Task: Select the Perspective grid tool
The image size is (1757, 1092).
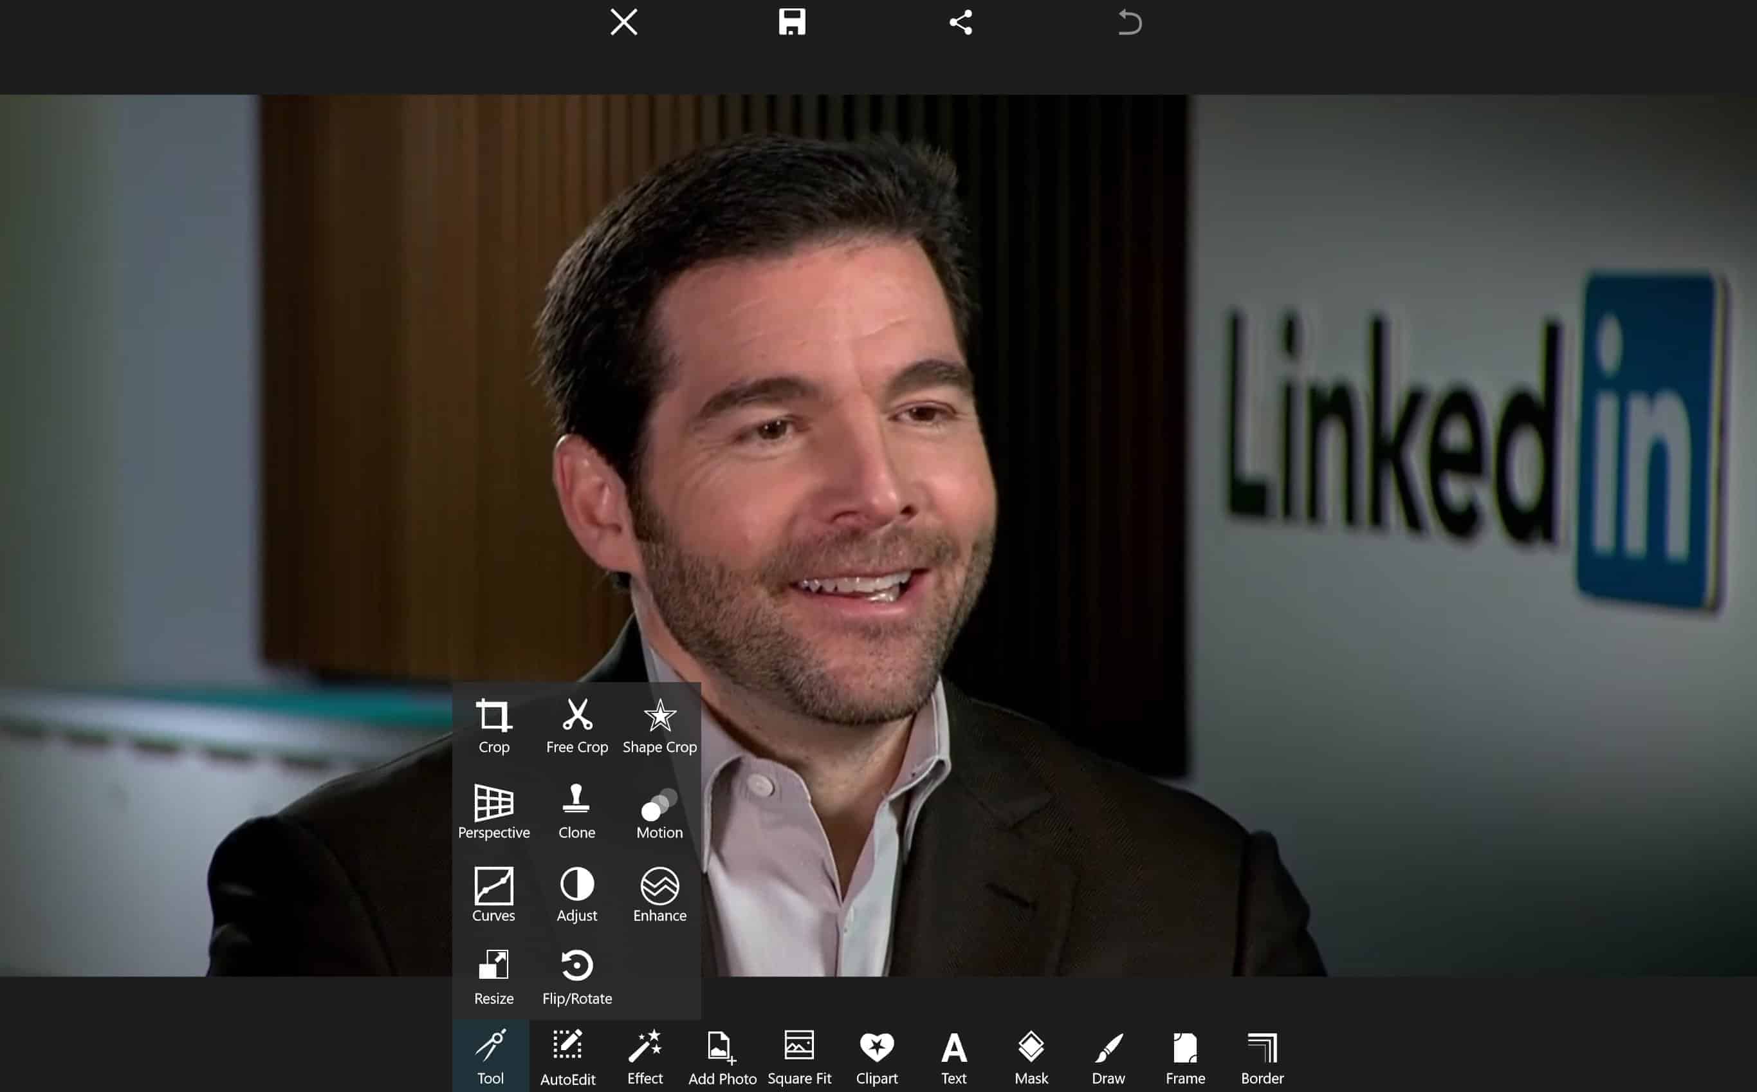Action: (493, 812)
